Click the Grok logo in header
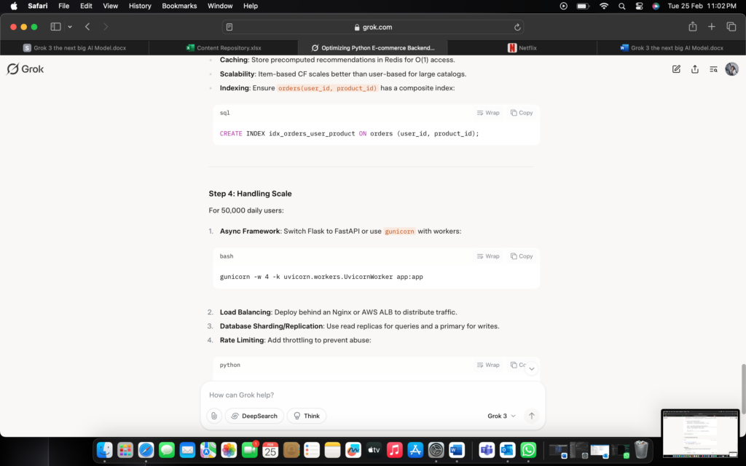Screen dimensions: 746x466 pyautogui.click(x=25, y=69)
